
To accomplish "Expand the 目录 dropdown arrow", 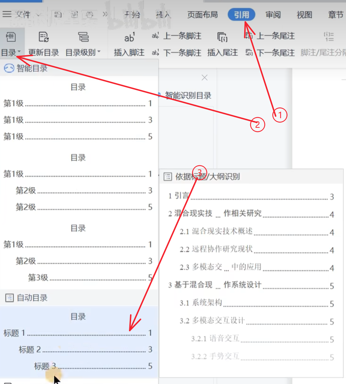I will [19, 52].
